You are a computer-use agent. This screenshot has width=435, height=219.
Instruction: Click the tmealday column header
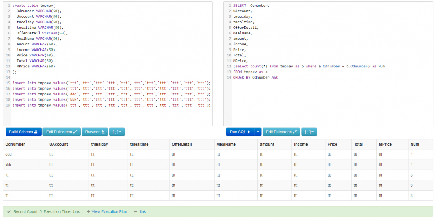(x=108, y=144)
